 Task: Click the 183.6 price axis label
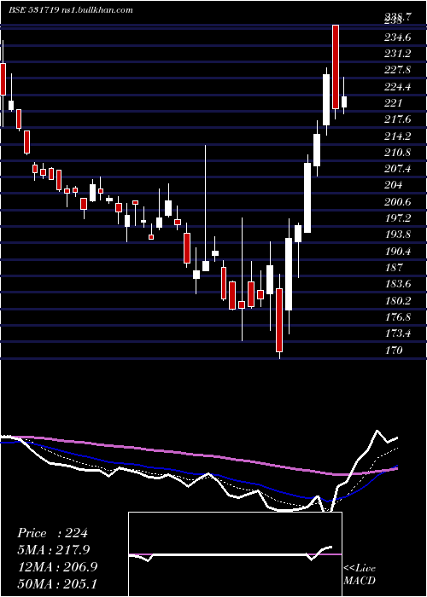tap(397, 284)
